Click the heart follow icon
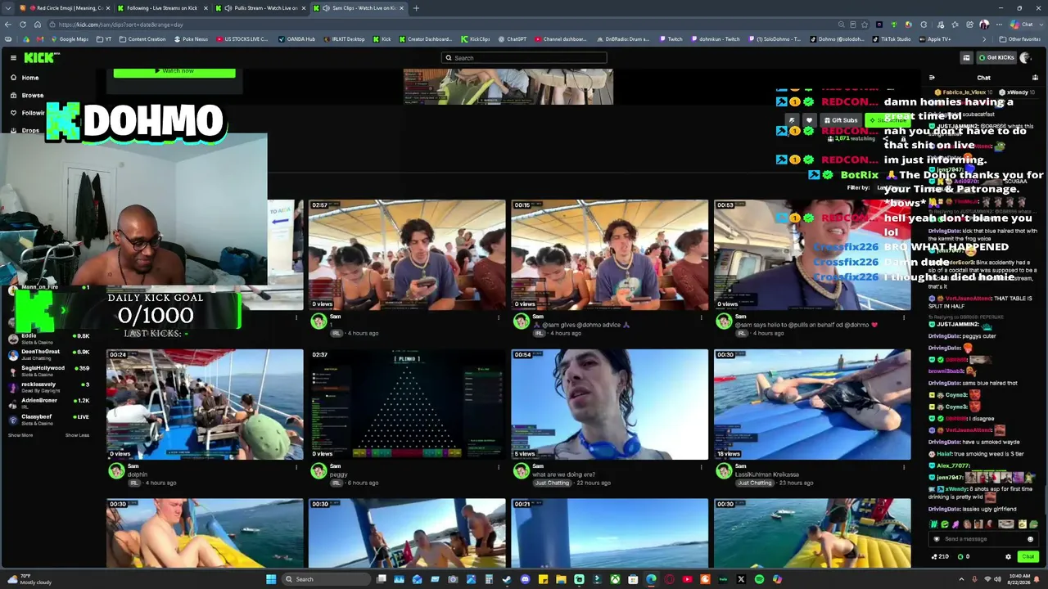Viewport: 1048px width, 589px height. (809, 120)
